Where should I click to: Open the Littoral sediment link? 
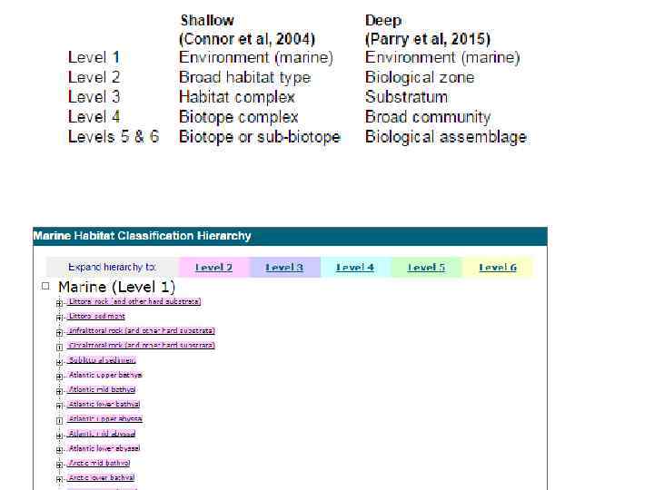[x=96, y=316]
